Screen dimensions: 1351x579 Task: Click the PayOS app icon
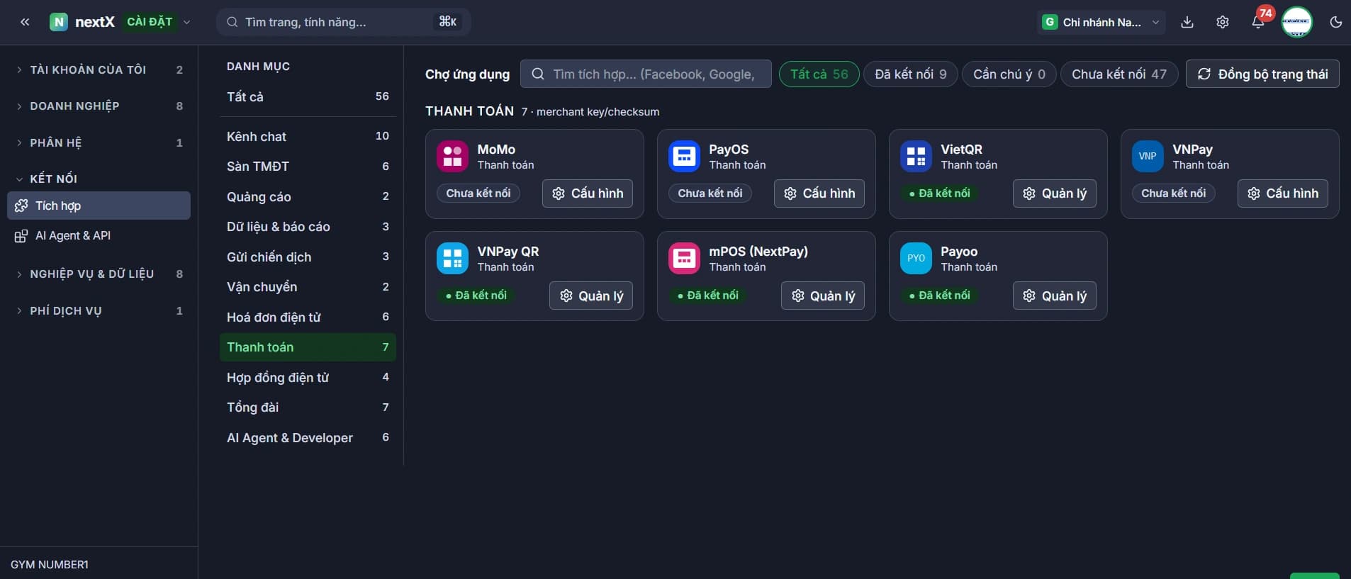pyautogui.click(x=684, y=157)
